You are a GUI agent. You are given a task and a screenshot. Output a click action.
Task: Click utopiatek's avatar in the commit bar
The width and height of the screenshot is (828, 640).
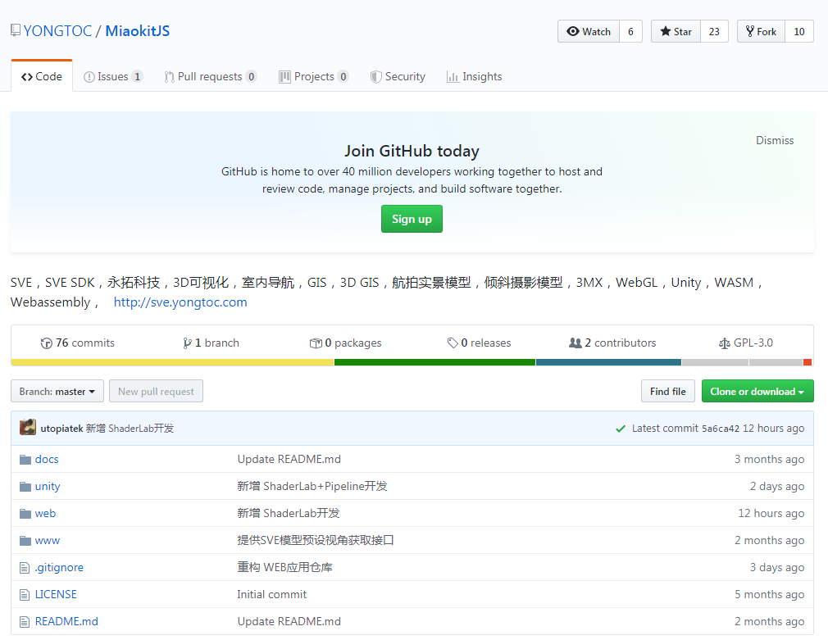coord(27,428)
